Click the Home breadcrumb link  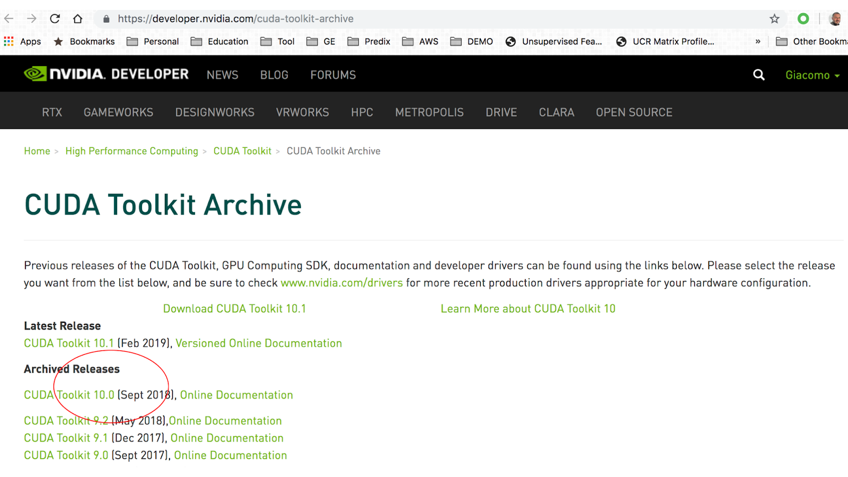tap(37, 151)
